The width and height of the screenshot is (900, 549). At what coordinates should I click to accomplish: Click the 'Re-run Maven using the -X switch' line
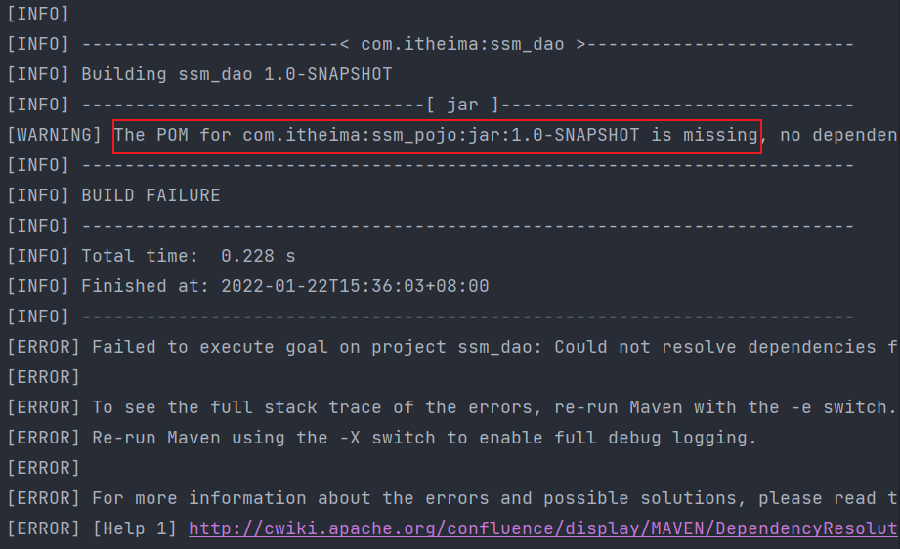click(425, 438)
